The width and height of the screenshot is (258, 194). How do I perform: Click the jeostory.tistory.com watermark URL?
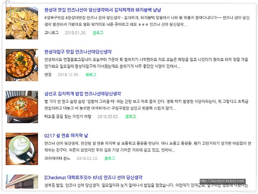click(x=222, y=181)
